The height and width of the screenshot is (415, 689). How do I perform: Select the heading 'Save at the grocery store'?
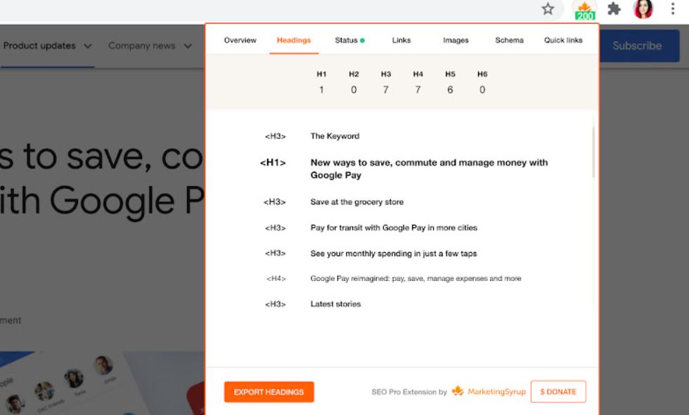[357, 202]
